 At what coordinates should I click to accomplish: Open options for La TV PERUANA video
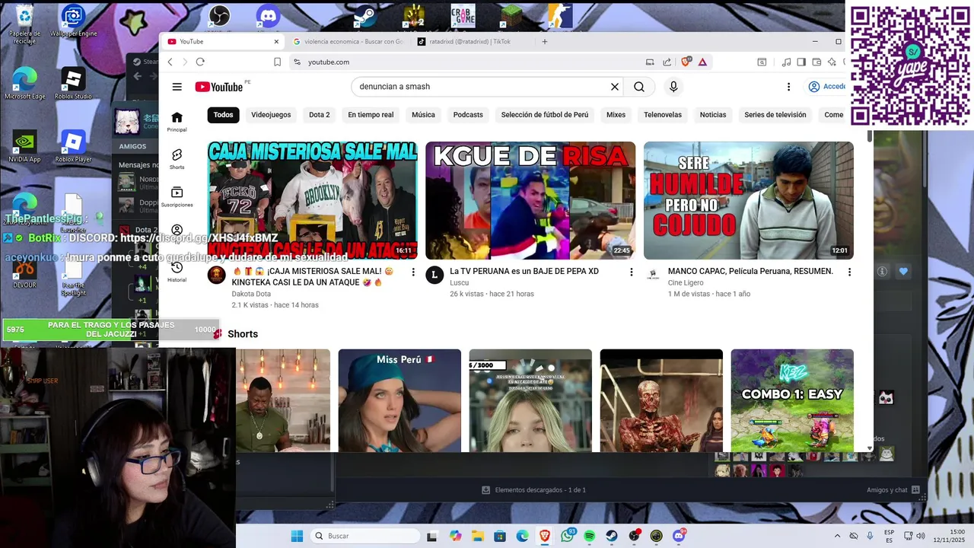631,272
